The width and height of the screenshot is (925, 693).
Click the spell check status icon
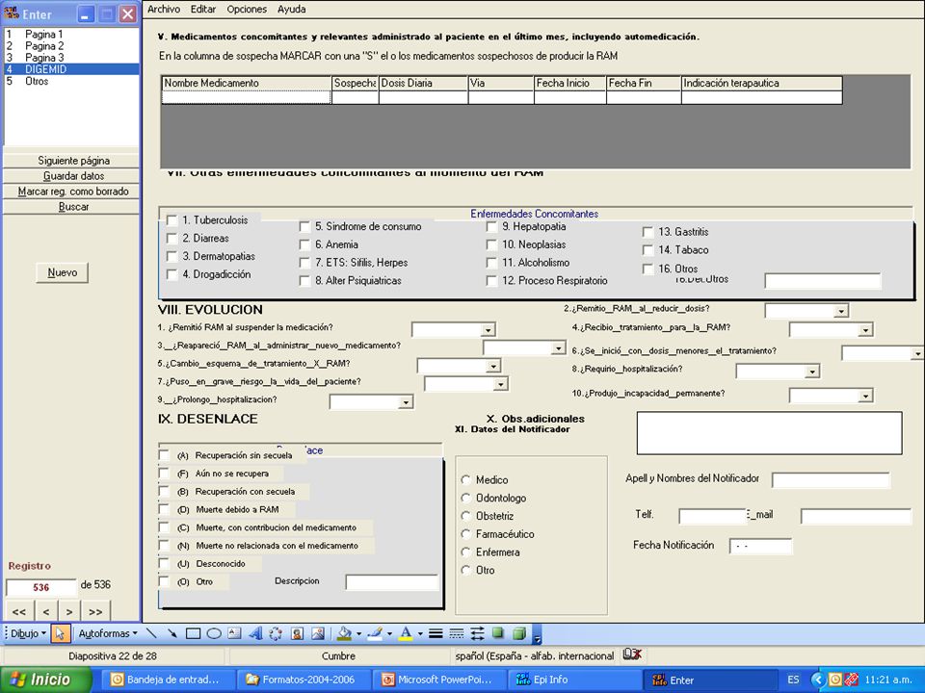click(632, 654)
